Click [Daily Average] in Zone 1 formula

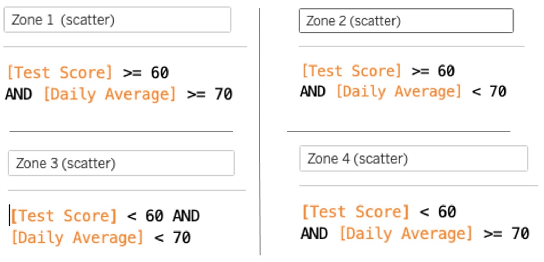(110, 94)
